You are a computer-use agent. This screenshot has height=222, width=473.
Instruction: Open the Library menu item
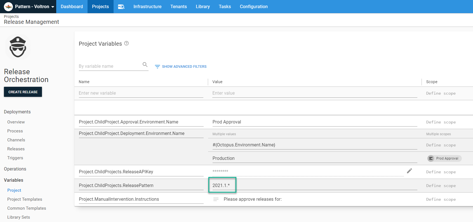pos(203,7)
